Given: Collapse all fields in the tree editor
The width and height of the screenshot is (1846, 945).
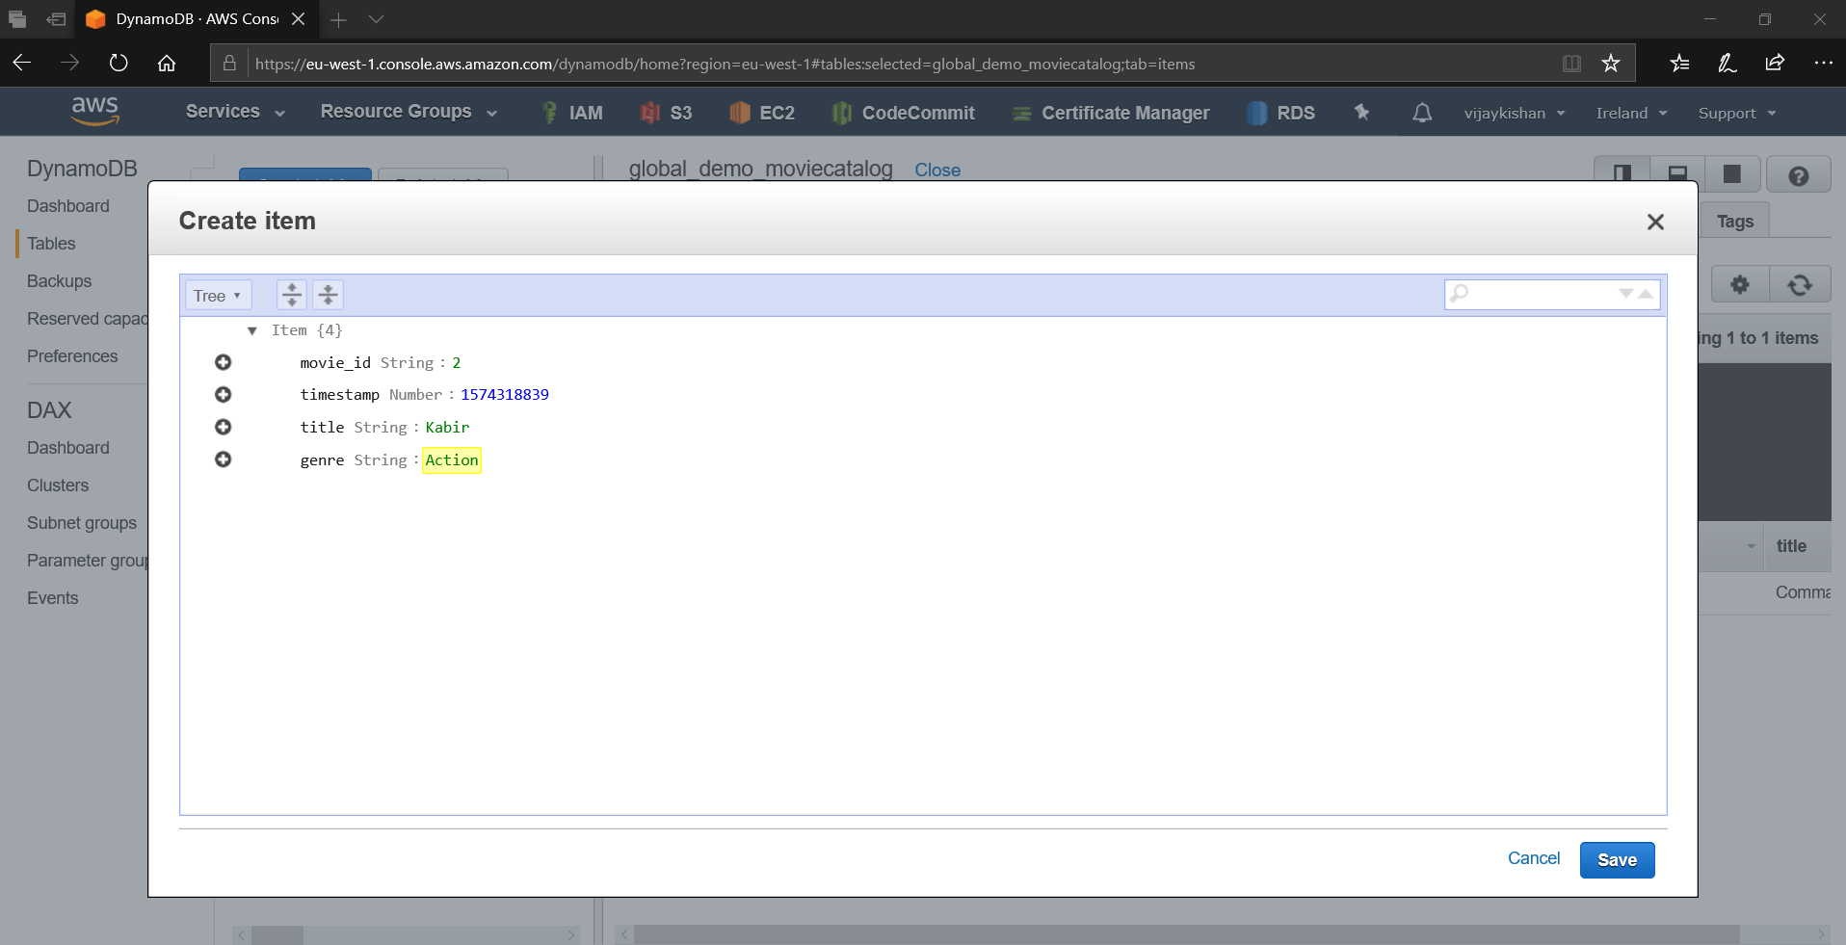Looking at the screenshot, I should (328, 295).
